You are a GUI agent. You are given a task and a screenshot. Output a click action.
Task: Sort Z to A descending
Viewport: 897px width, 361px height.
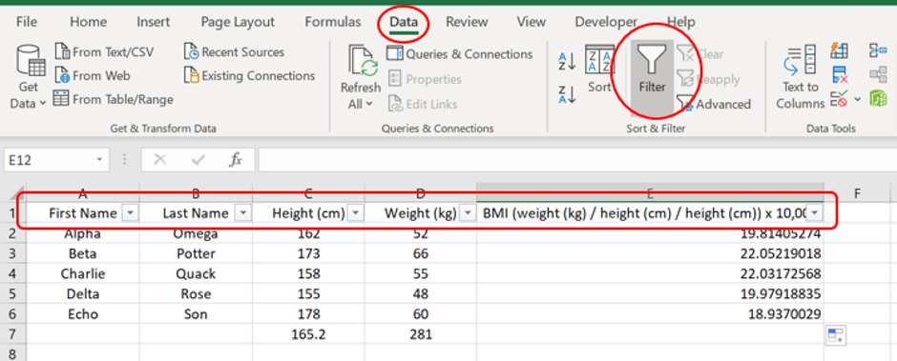point(567,95)
